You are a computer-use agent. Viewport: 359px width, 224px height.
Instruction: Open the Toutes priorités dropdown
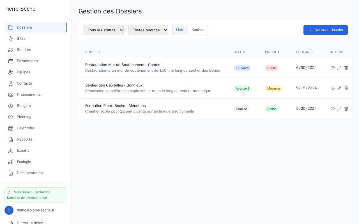148,30
